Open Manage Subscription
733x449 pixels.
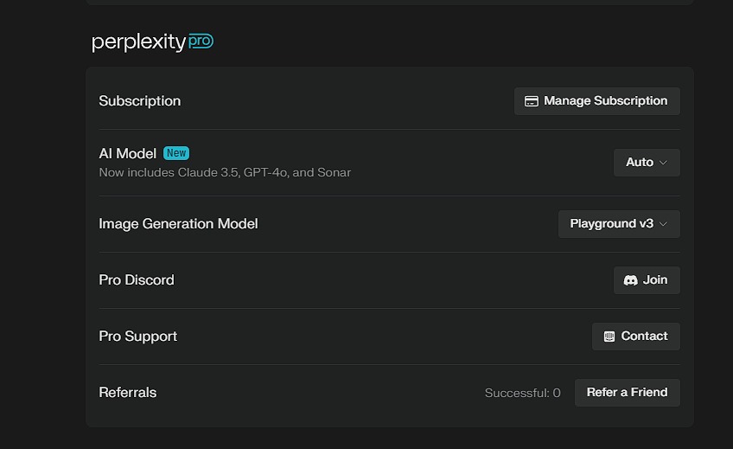597,101
